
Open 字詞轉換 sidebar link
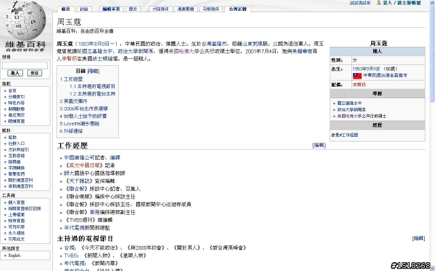pyautogui.click(x=16, y=168)
